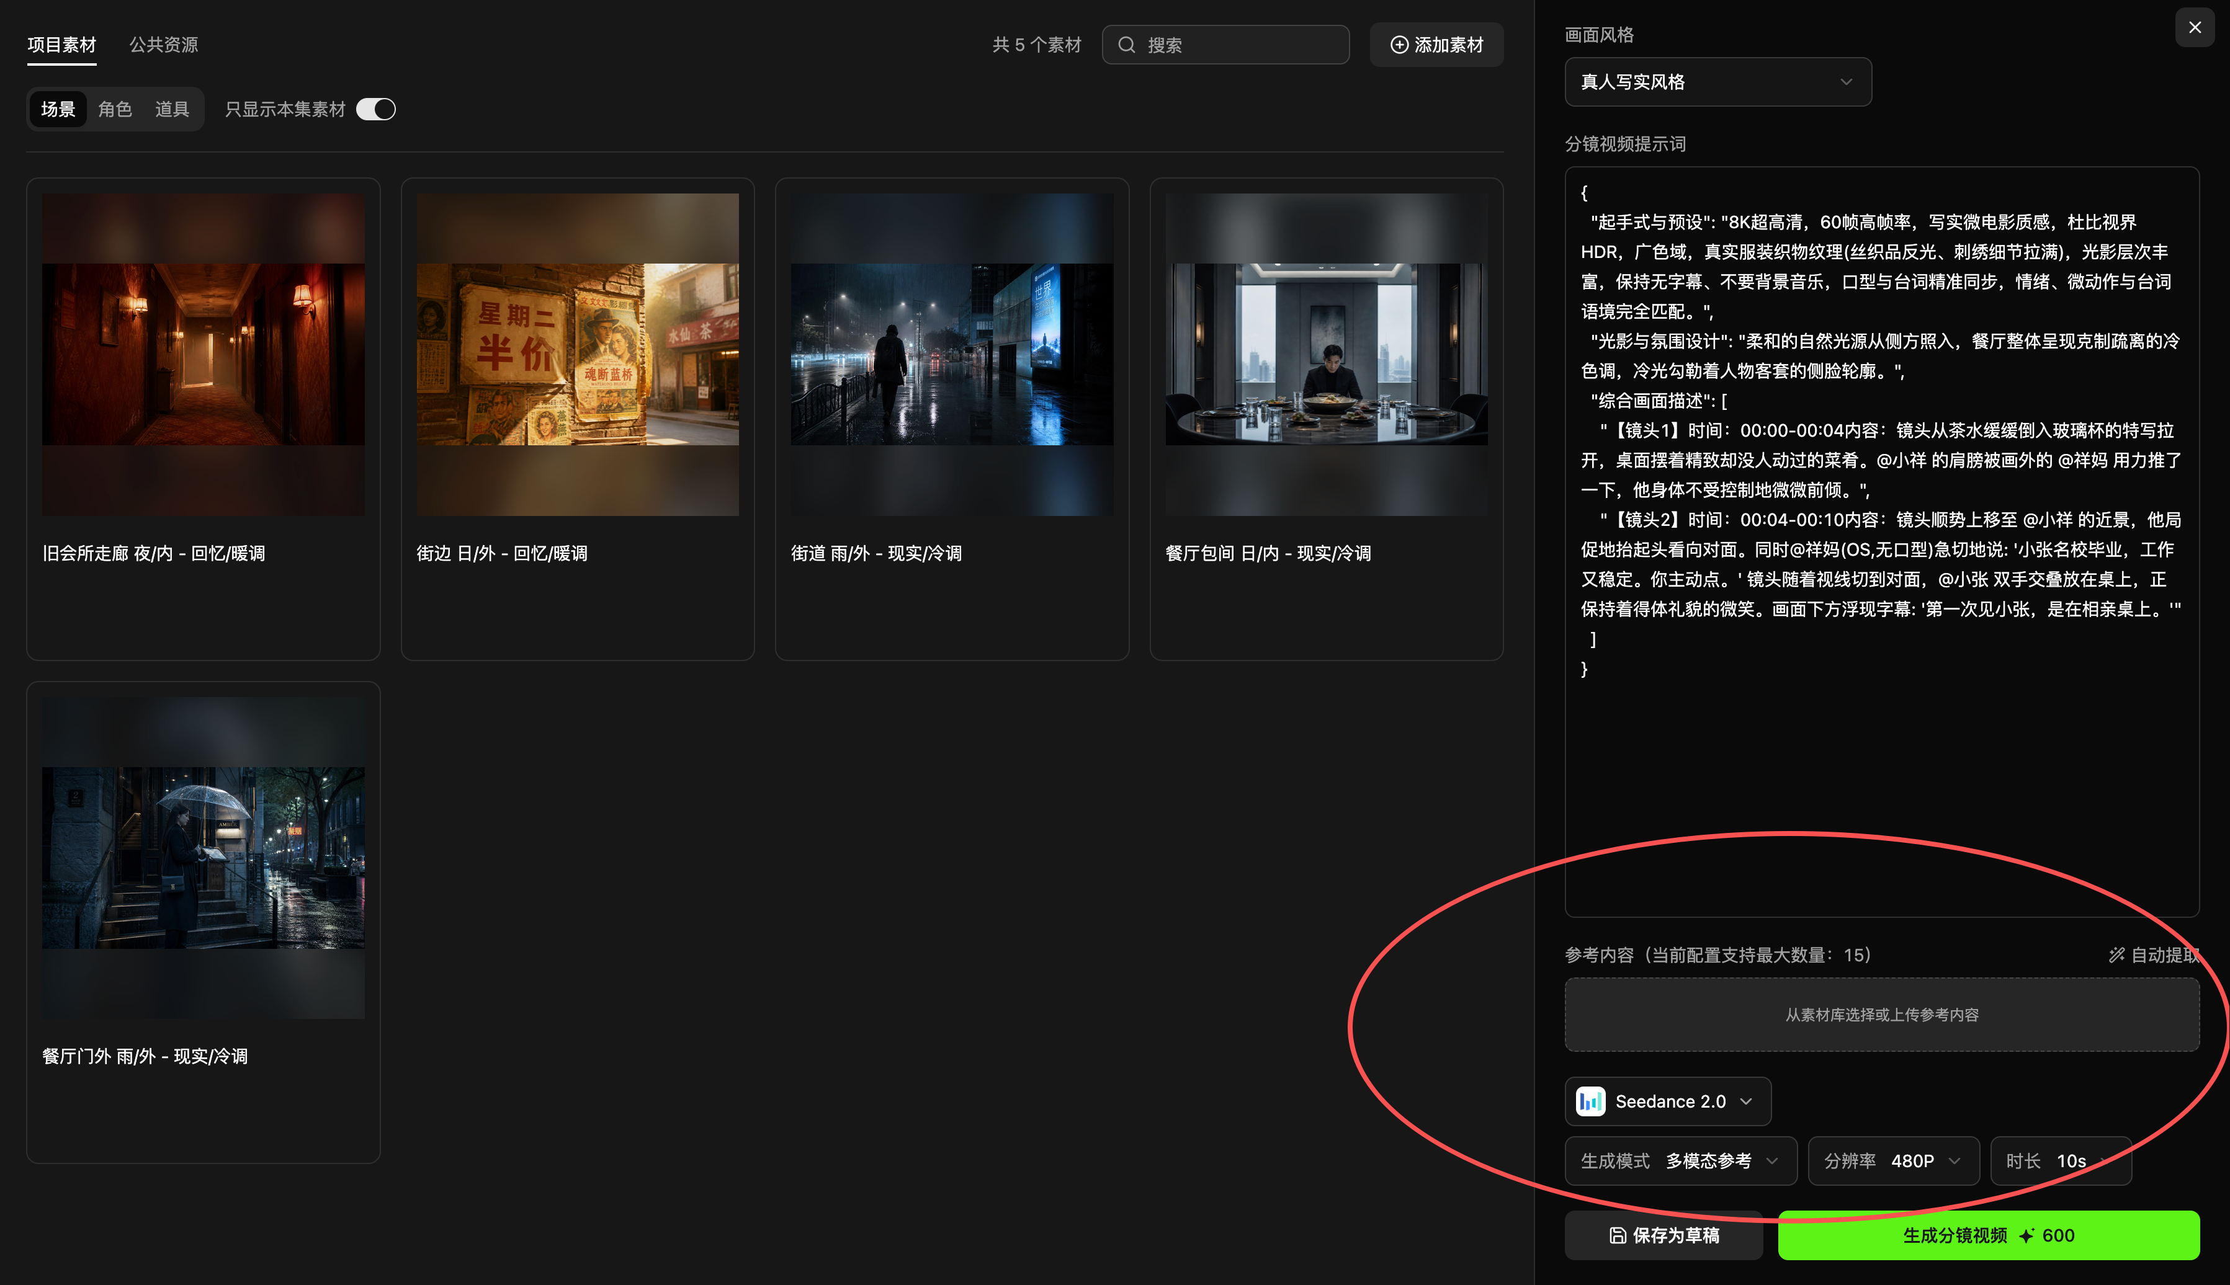Select the 街道 雨/外 rainy street thumbnail
Screen dimensions: 2230x1285
click(952, 354)
